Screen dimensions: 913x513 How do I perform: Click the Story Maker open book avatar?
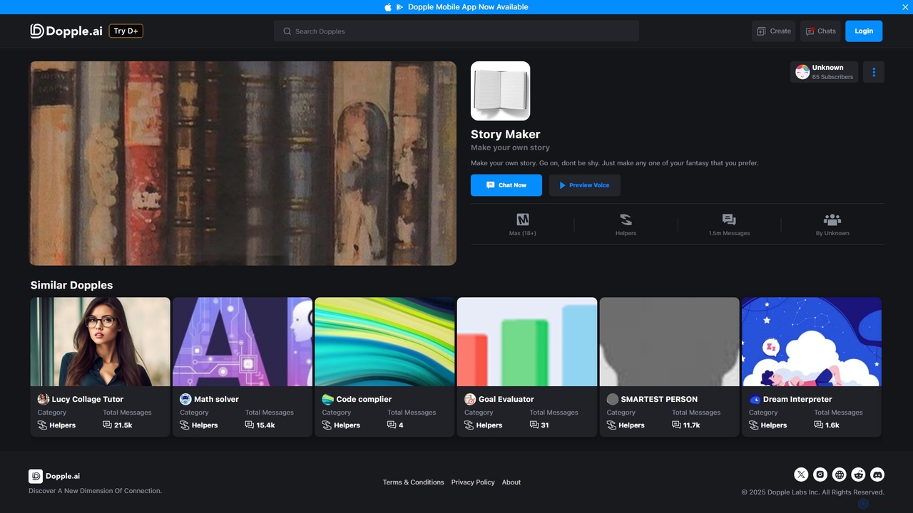(500, 90)
